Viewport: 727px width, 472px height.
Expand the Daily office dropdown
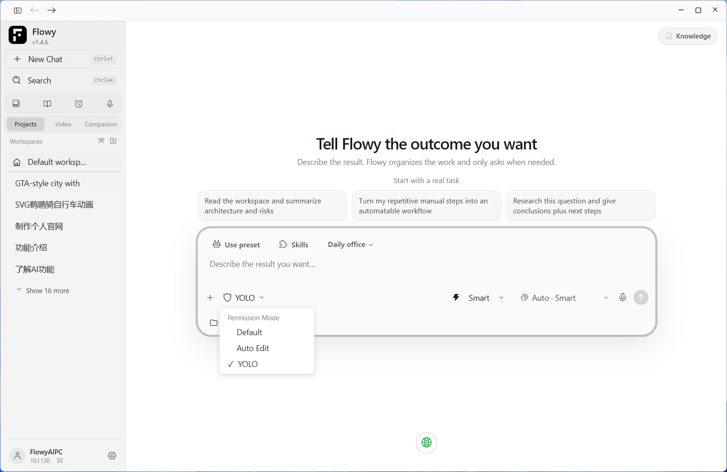pyautogui.click(x=350, y=245)
